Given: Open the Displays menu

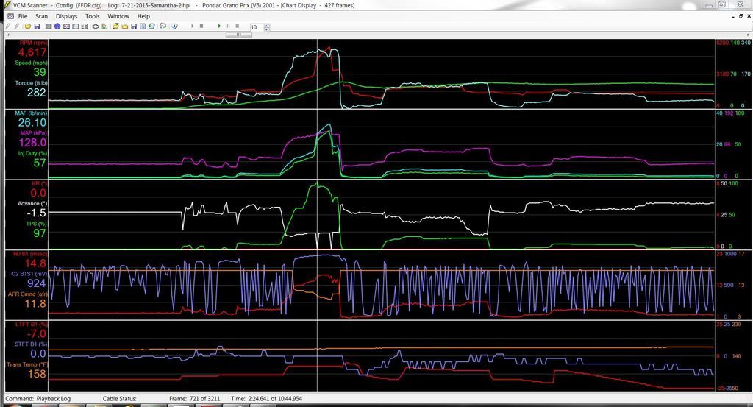Looking at the screenshot, I should (x=66, y=16).
